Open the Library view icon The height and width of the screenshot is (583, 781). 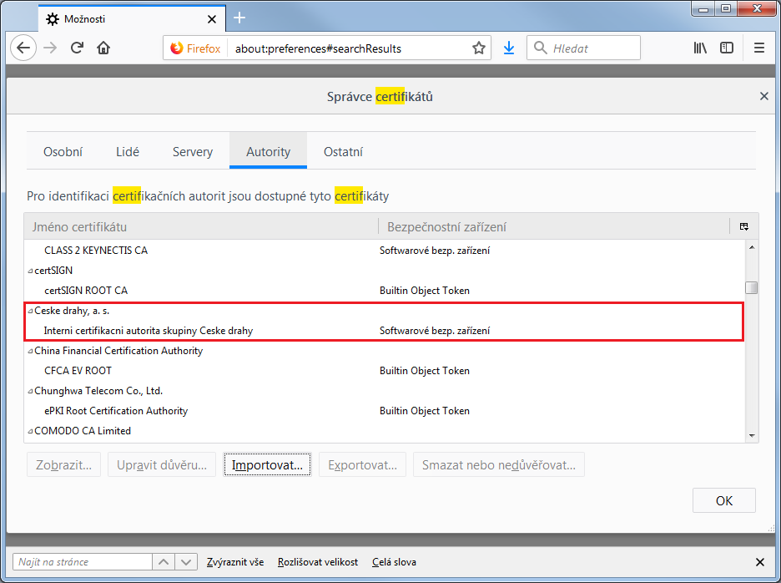[x=700, y=48]
